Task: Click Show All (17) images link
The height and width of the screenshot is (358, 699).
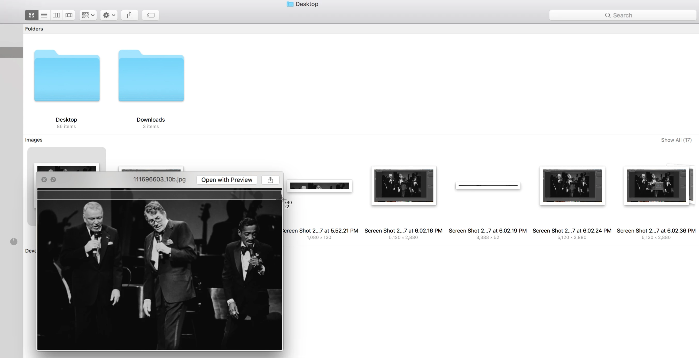Action: (x=676, y=140)
